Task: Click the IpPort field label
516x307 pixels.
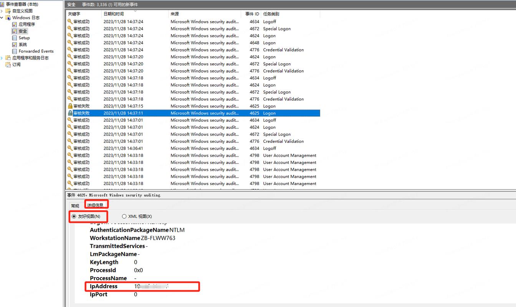Action: [x=99, y=294]
